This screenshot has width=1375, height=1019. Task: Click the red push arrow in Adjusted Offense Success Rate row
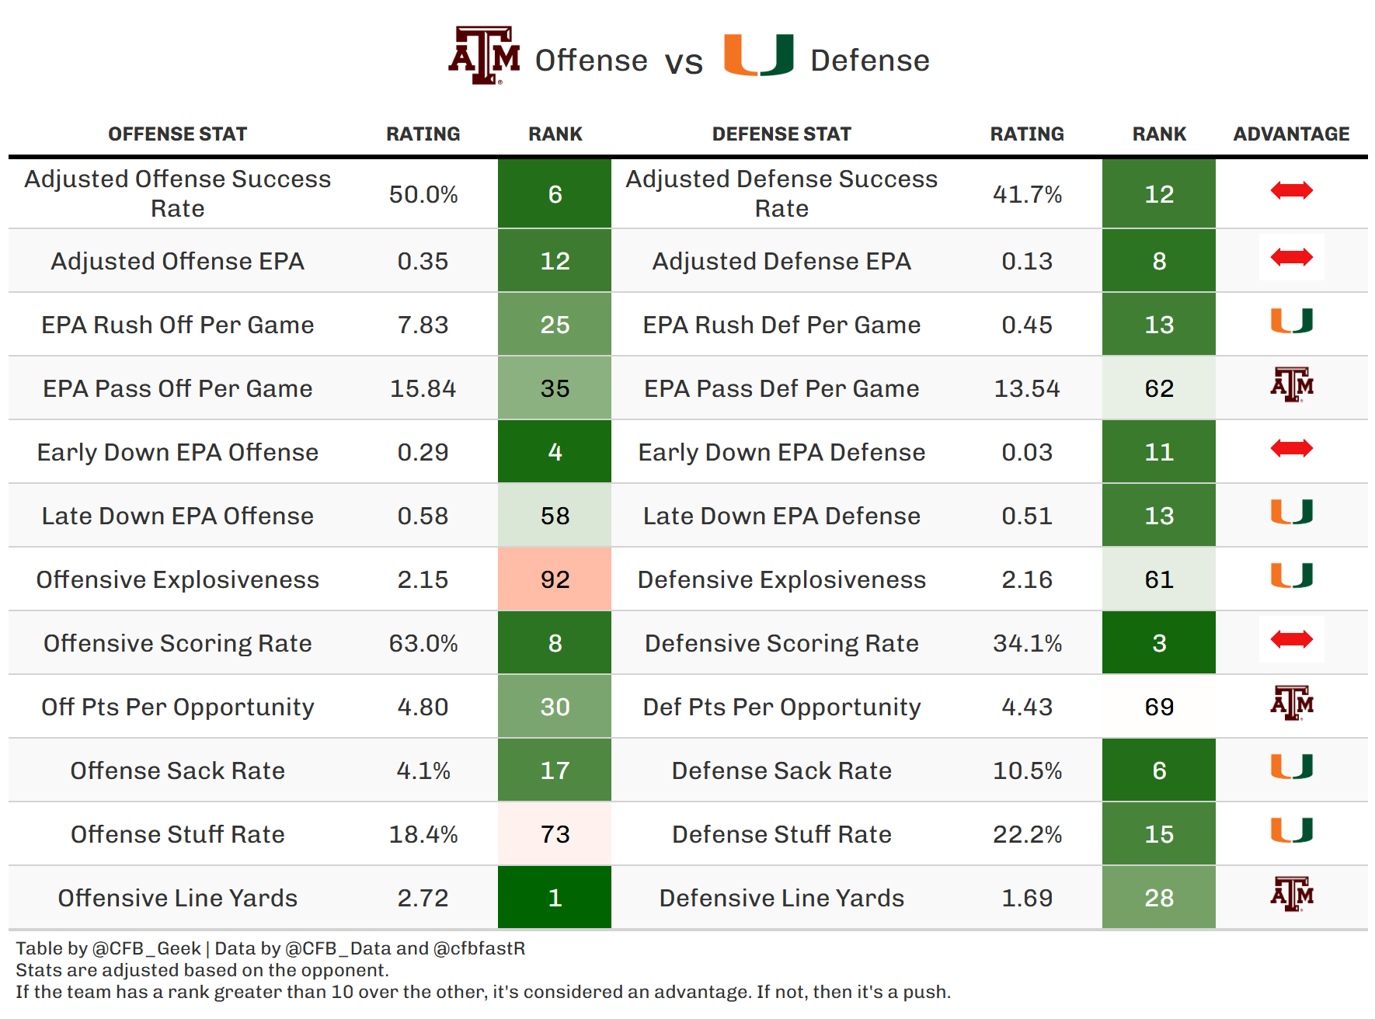click(1291, 190)
